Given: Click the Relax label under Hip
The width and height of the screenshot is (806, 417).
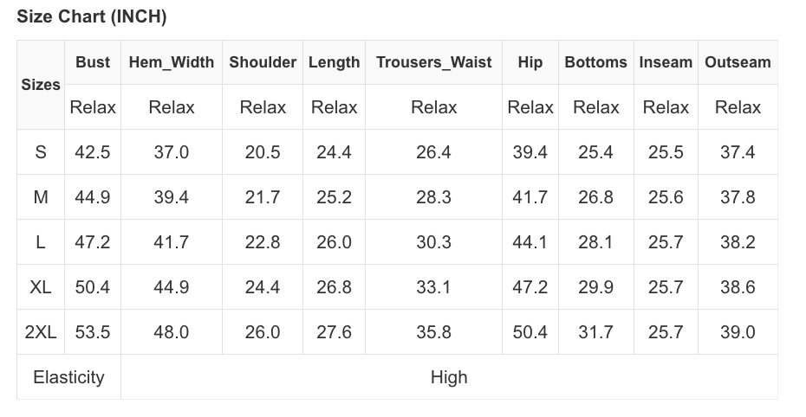Looking at the screenshot, I should [530, 107].
